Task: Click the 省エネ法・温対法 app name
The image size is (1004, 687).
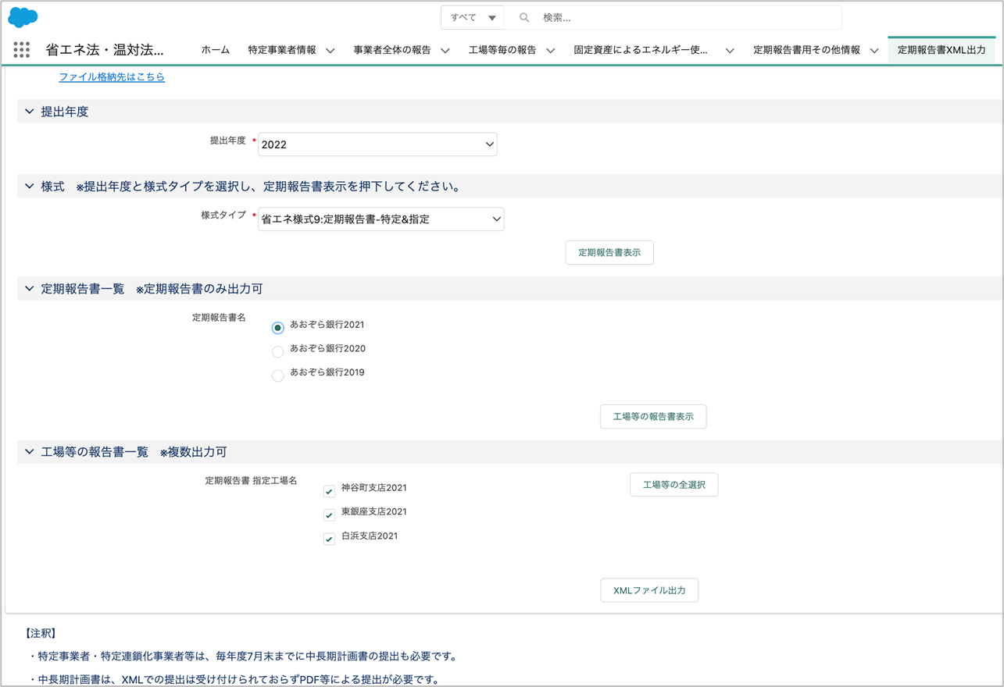Action: (105, 50)
